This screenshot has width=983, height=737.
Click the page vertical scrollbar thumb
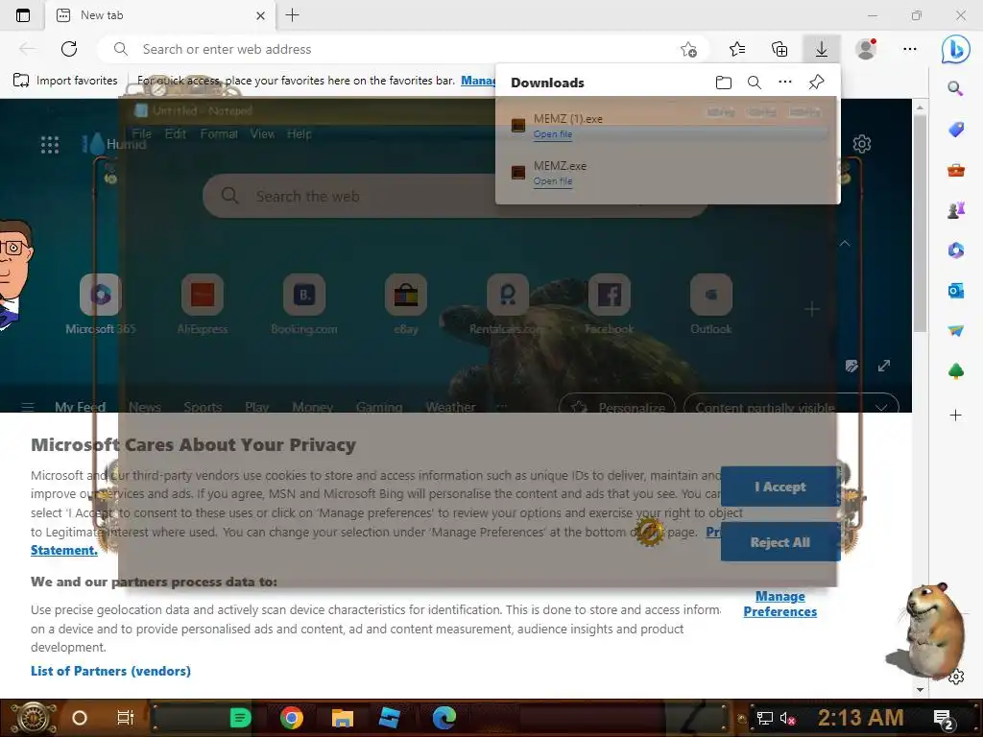click(919, 223)
